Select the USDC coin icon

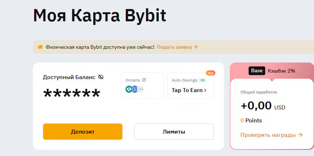pos(134,89)
